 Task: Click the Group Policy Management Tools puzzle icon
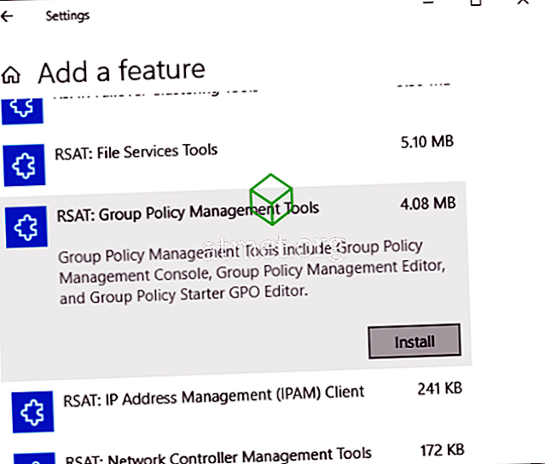pyautogui.click(x=26, y=227)
